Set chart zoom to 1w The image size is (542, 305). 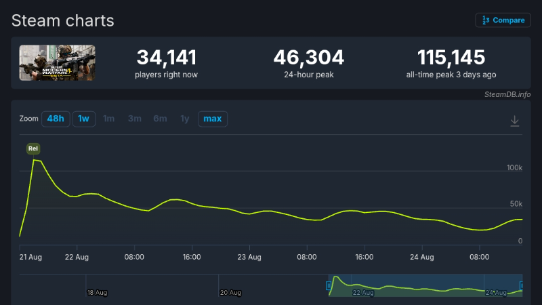coord(83,119)
